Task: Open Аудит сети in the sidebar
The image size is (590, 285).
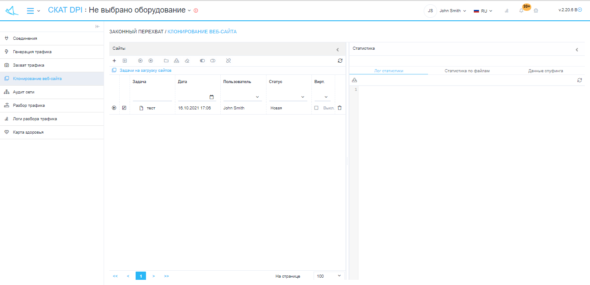Action: point(23,92)
